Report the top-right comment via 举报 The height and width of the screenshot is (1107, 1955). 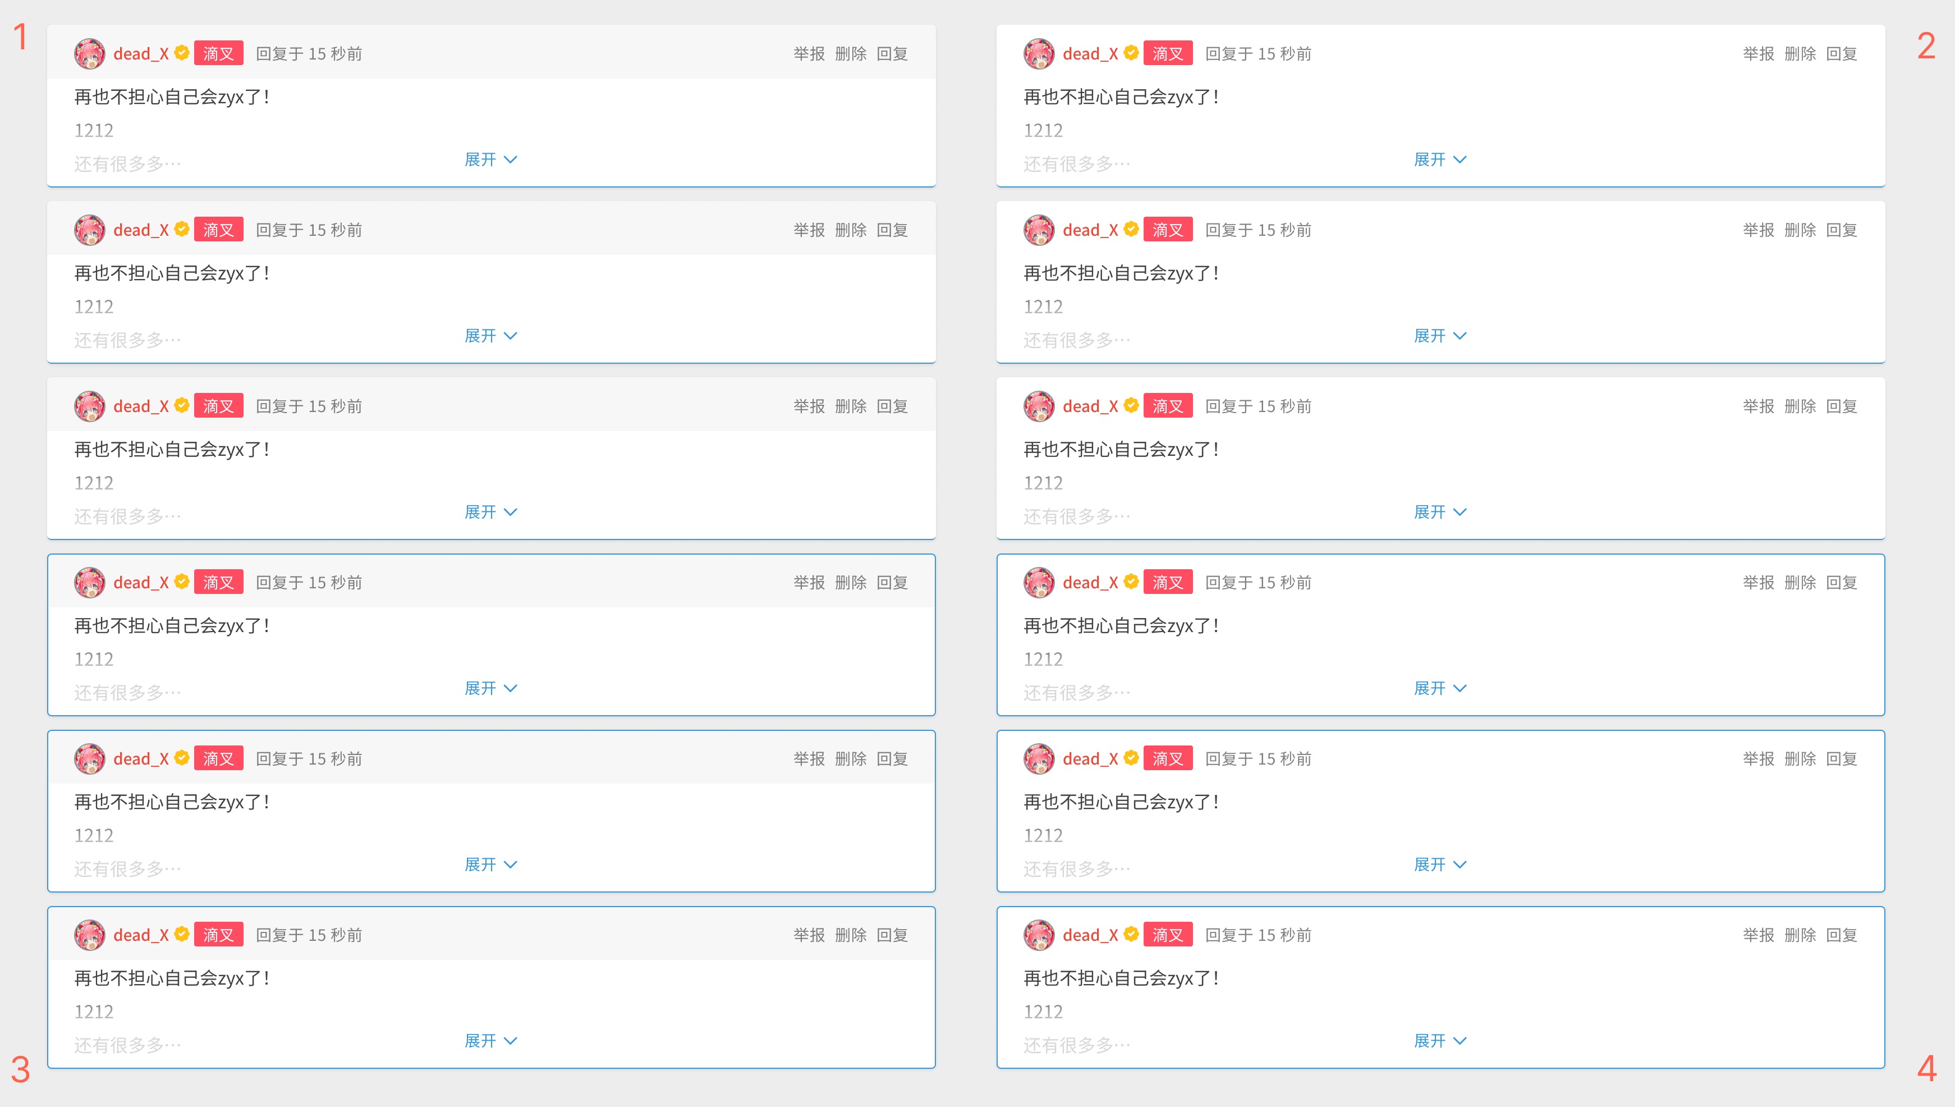[1757, 54]
